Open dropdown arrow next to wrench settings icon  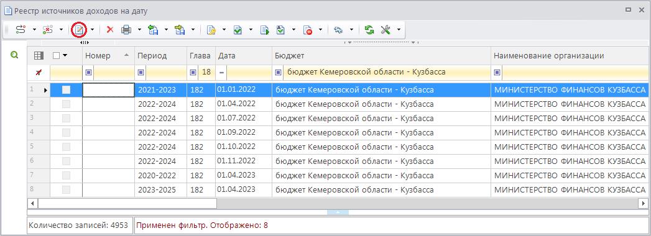tap(399, 30)
